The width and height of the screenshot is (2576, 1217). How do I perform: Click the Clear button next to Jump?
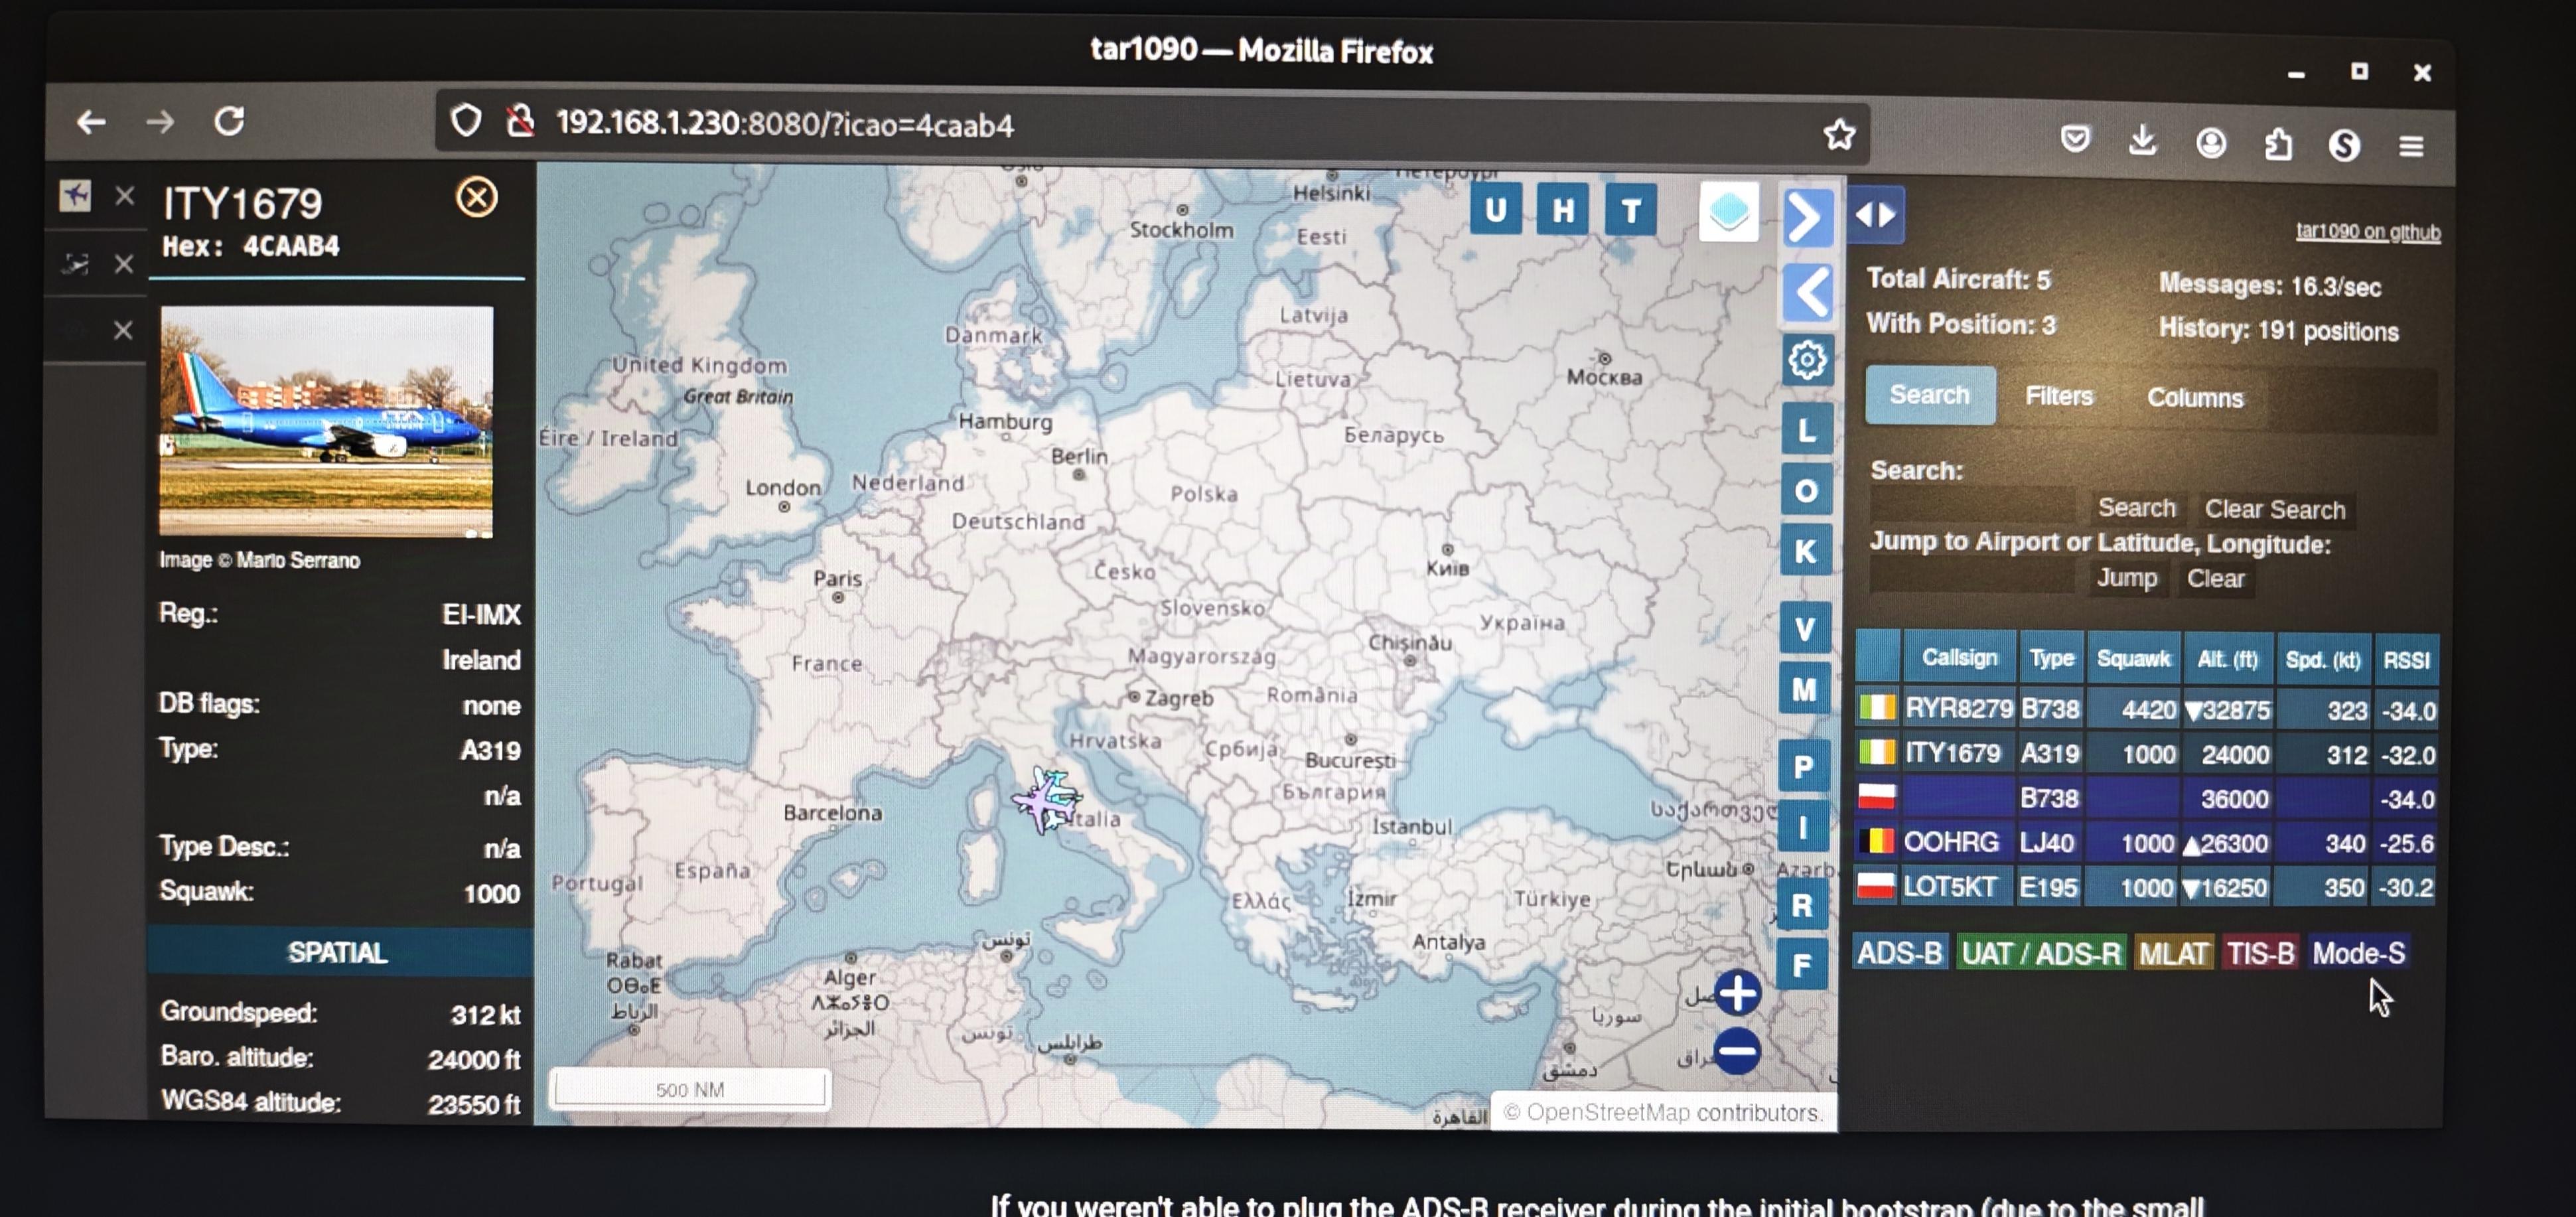pyautogui.click(x=2215, y=578)
